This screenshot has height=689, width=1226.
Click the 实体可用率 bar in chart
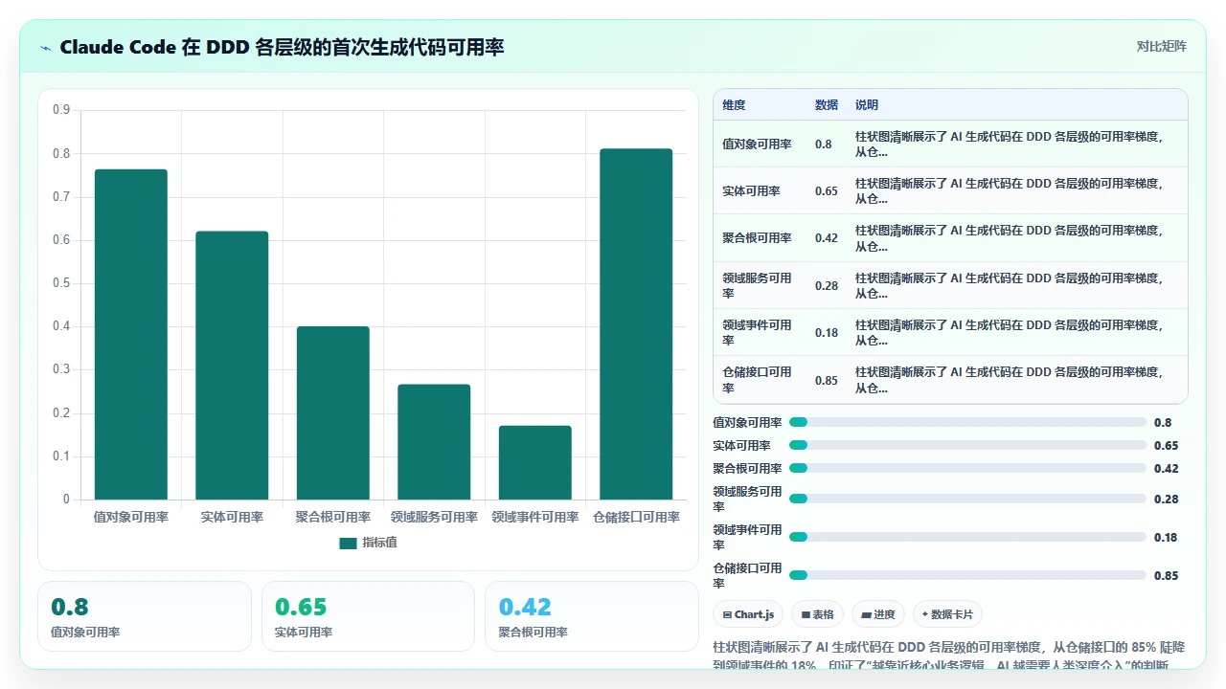pyautogui.click(x=232, y=366)
